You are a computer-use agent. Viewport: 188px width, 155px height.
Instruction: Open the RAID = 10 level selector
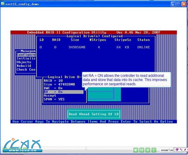(53, 81)
